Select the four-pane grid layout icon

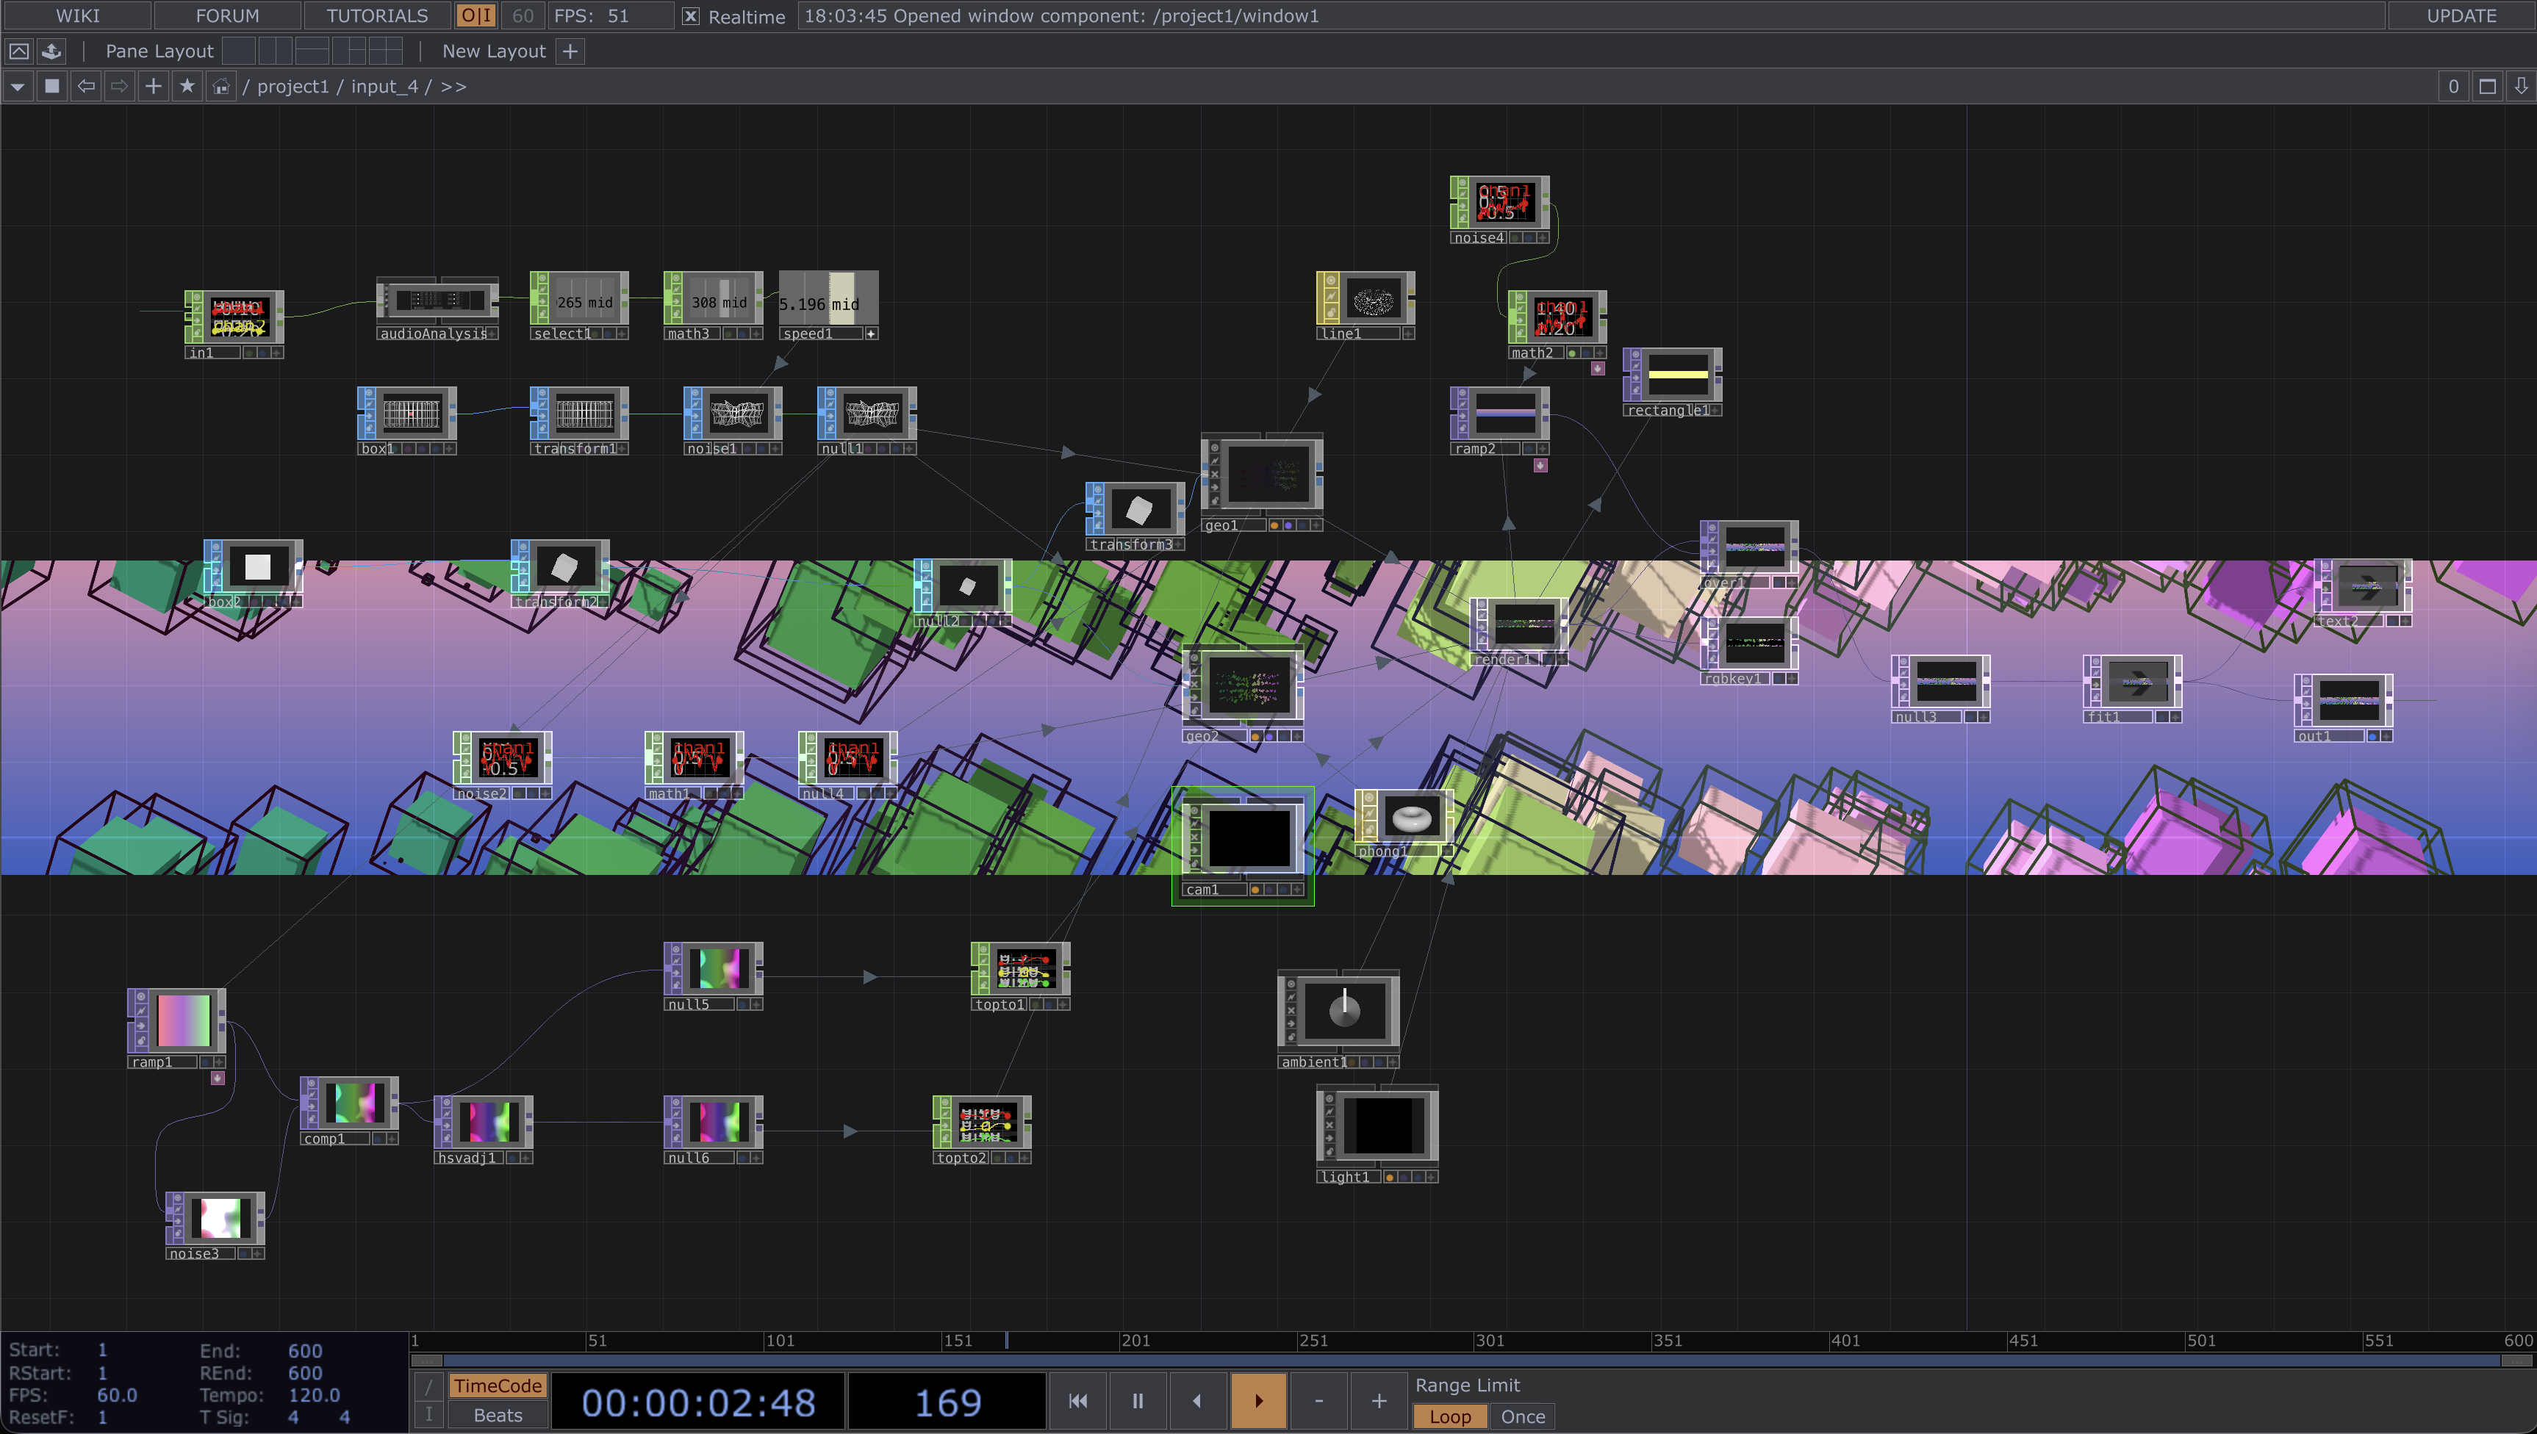click(x=385, y=51)
